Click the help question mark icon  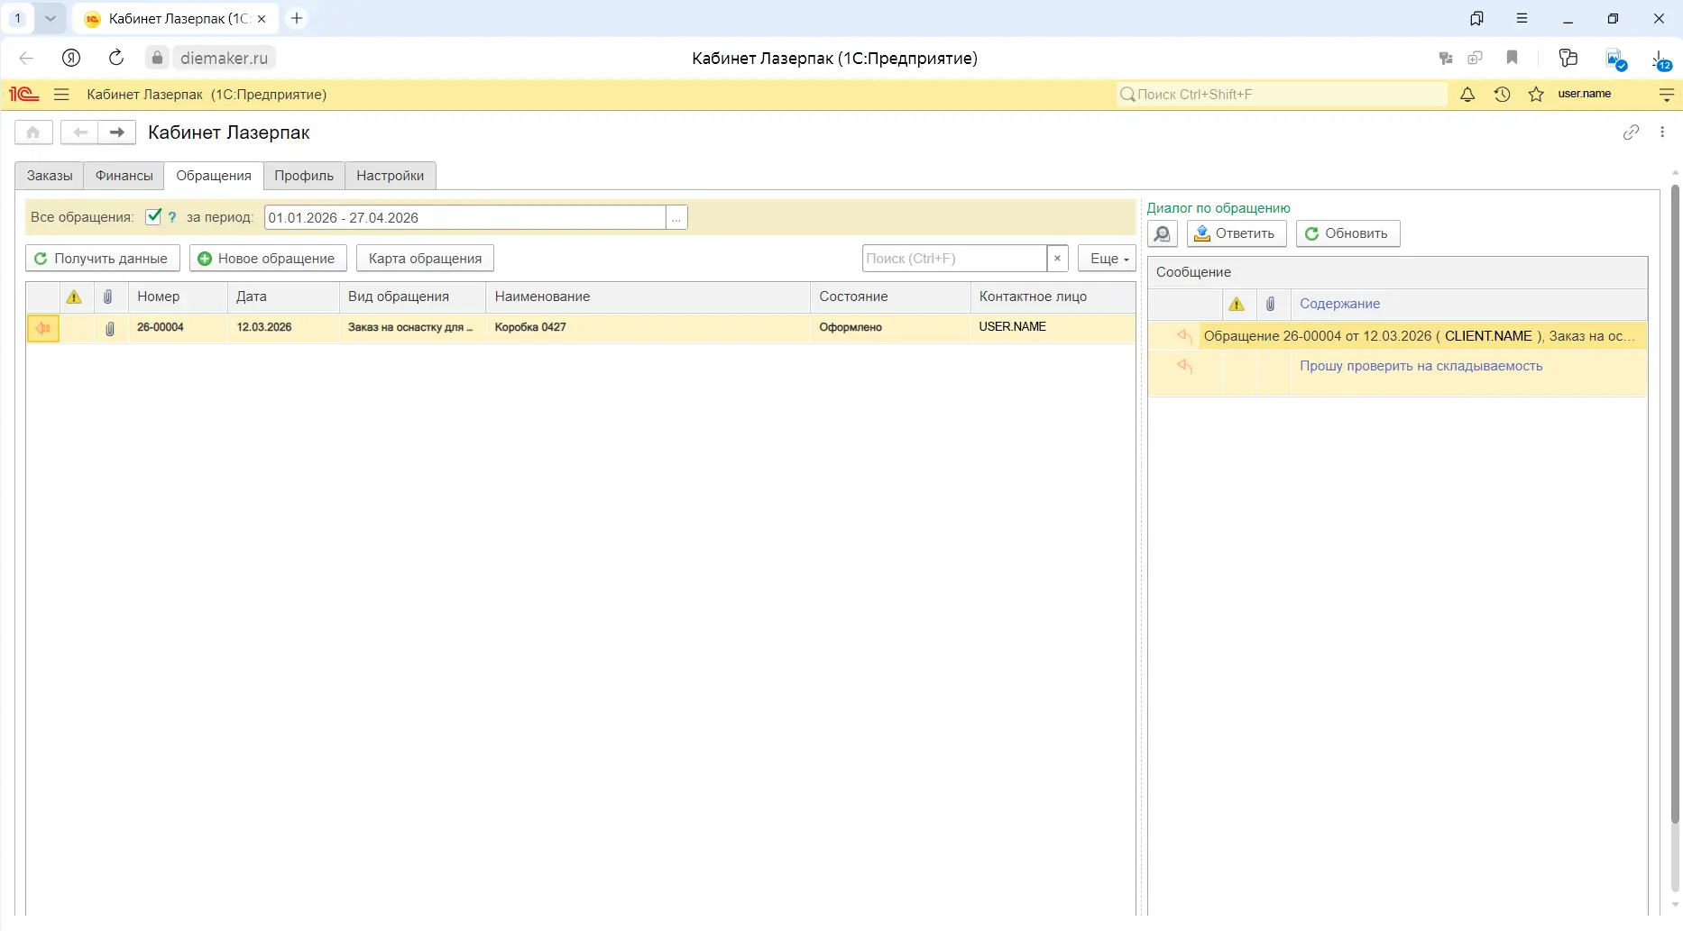click(x=172, y=217)
